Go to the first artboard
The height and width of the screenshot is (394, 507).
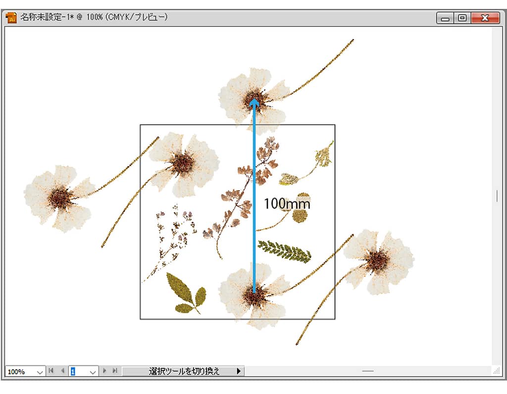[x=51, y=371]
